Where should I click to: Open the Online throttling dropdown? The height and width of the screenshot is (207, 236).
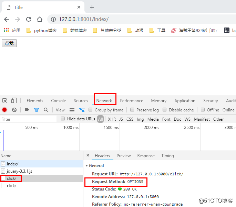point(228,110)
